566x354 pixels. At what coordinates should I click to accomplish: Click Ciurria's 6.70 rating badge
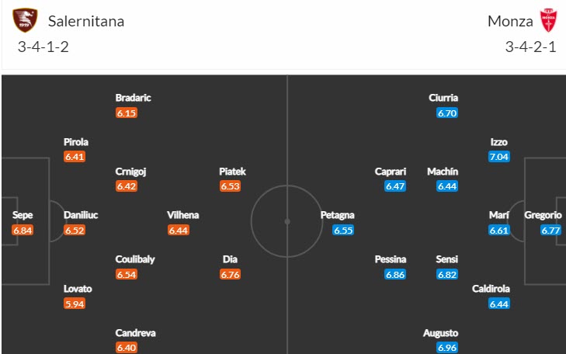click(447, 113)
